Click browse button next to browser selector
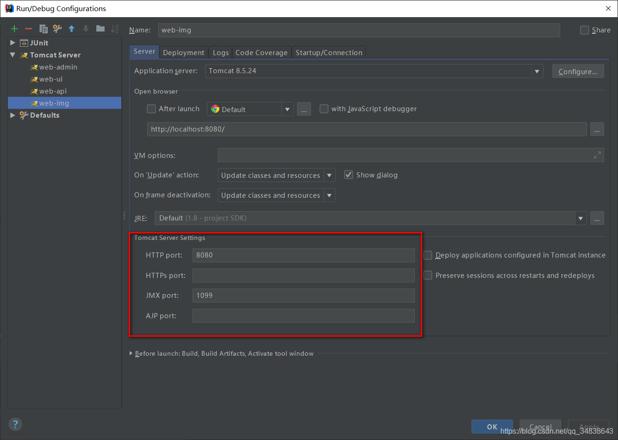618x440 pixels. click(x=304, y=109)
